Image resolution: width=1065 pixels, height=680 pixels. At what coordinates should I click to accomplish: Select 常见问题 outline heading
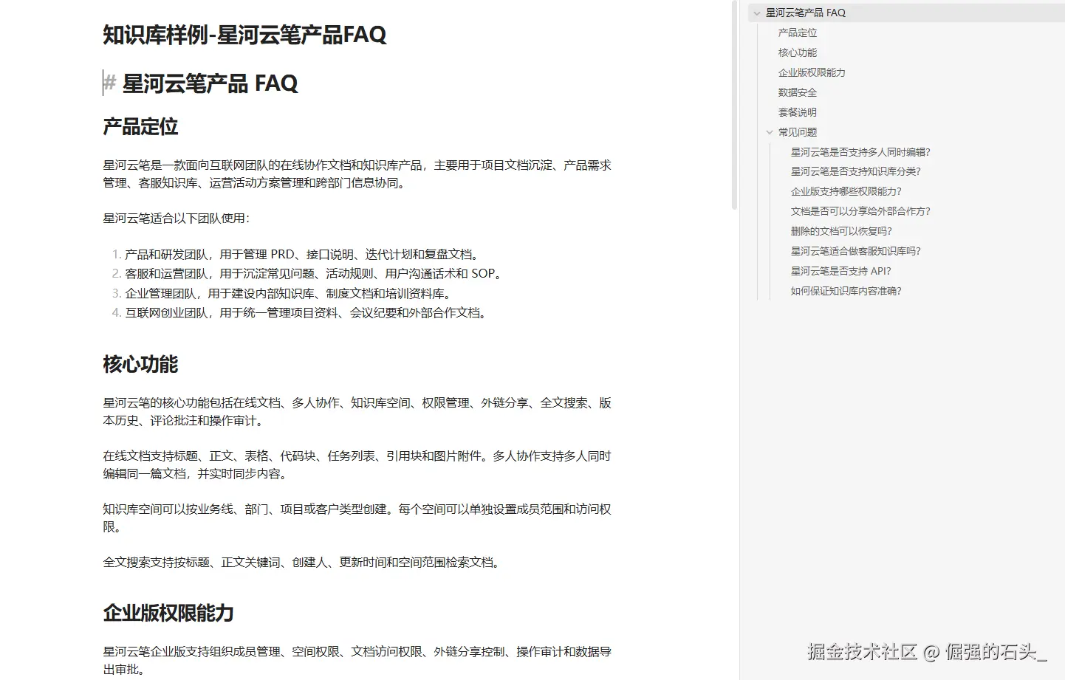798,132
